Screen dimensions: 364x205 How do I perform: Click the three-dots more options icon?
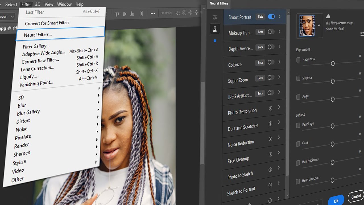153,13
